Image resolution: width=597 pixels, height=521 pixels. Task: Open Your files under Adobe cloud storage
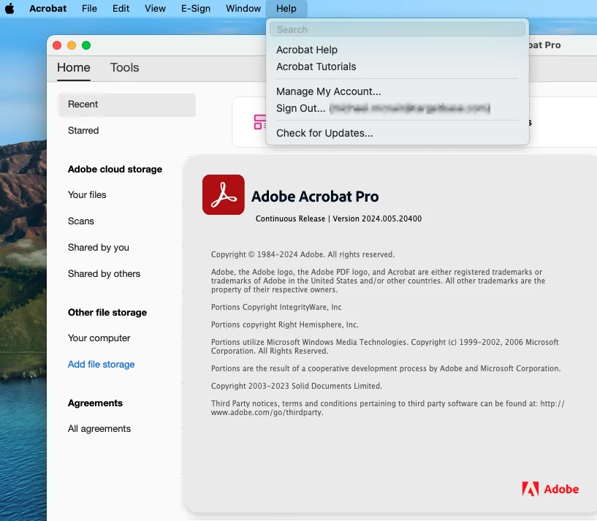[x=87, y=195]
